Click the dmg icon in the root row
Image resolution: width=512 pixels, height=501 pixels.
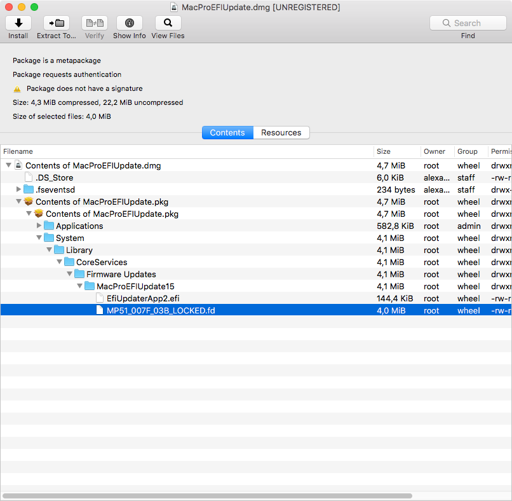(x=19, y=165)
